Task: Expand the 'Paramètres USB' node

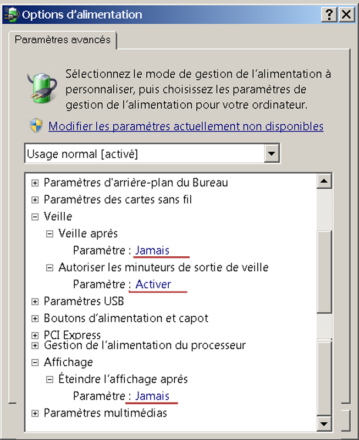Action: tap(35, 301)
